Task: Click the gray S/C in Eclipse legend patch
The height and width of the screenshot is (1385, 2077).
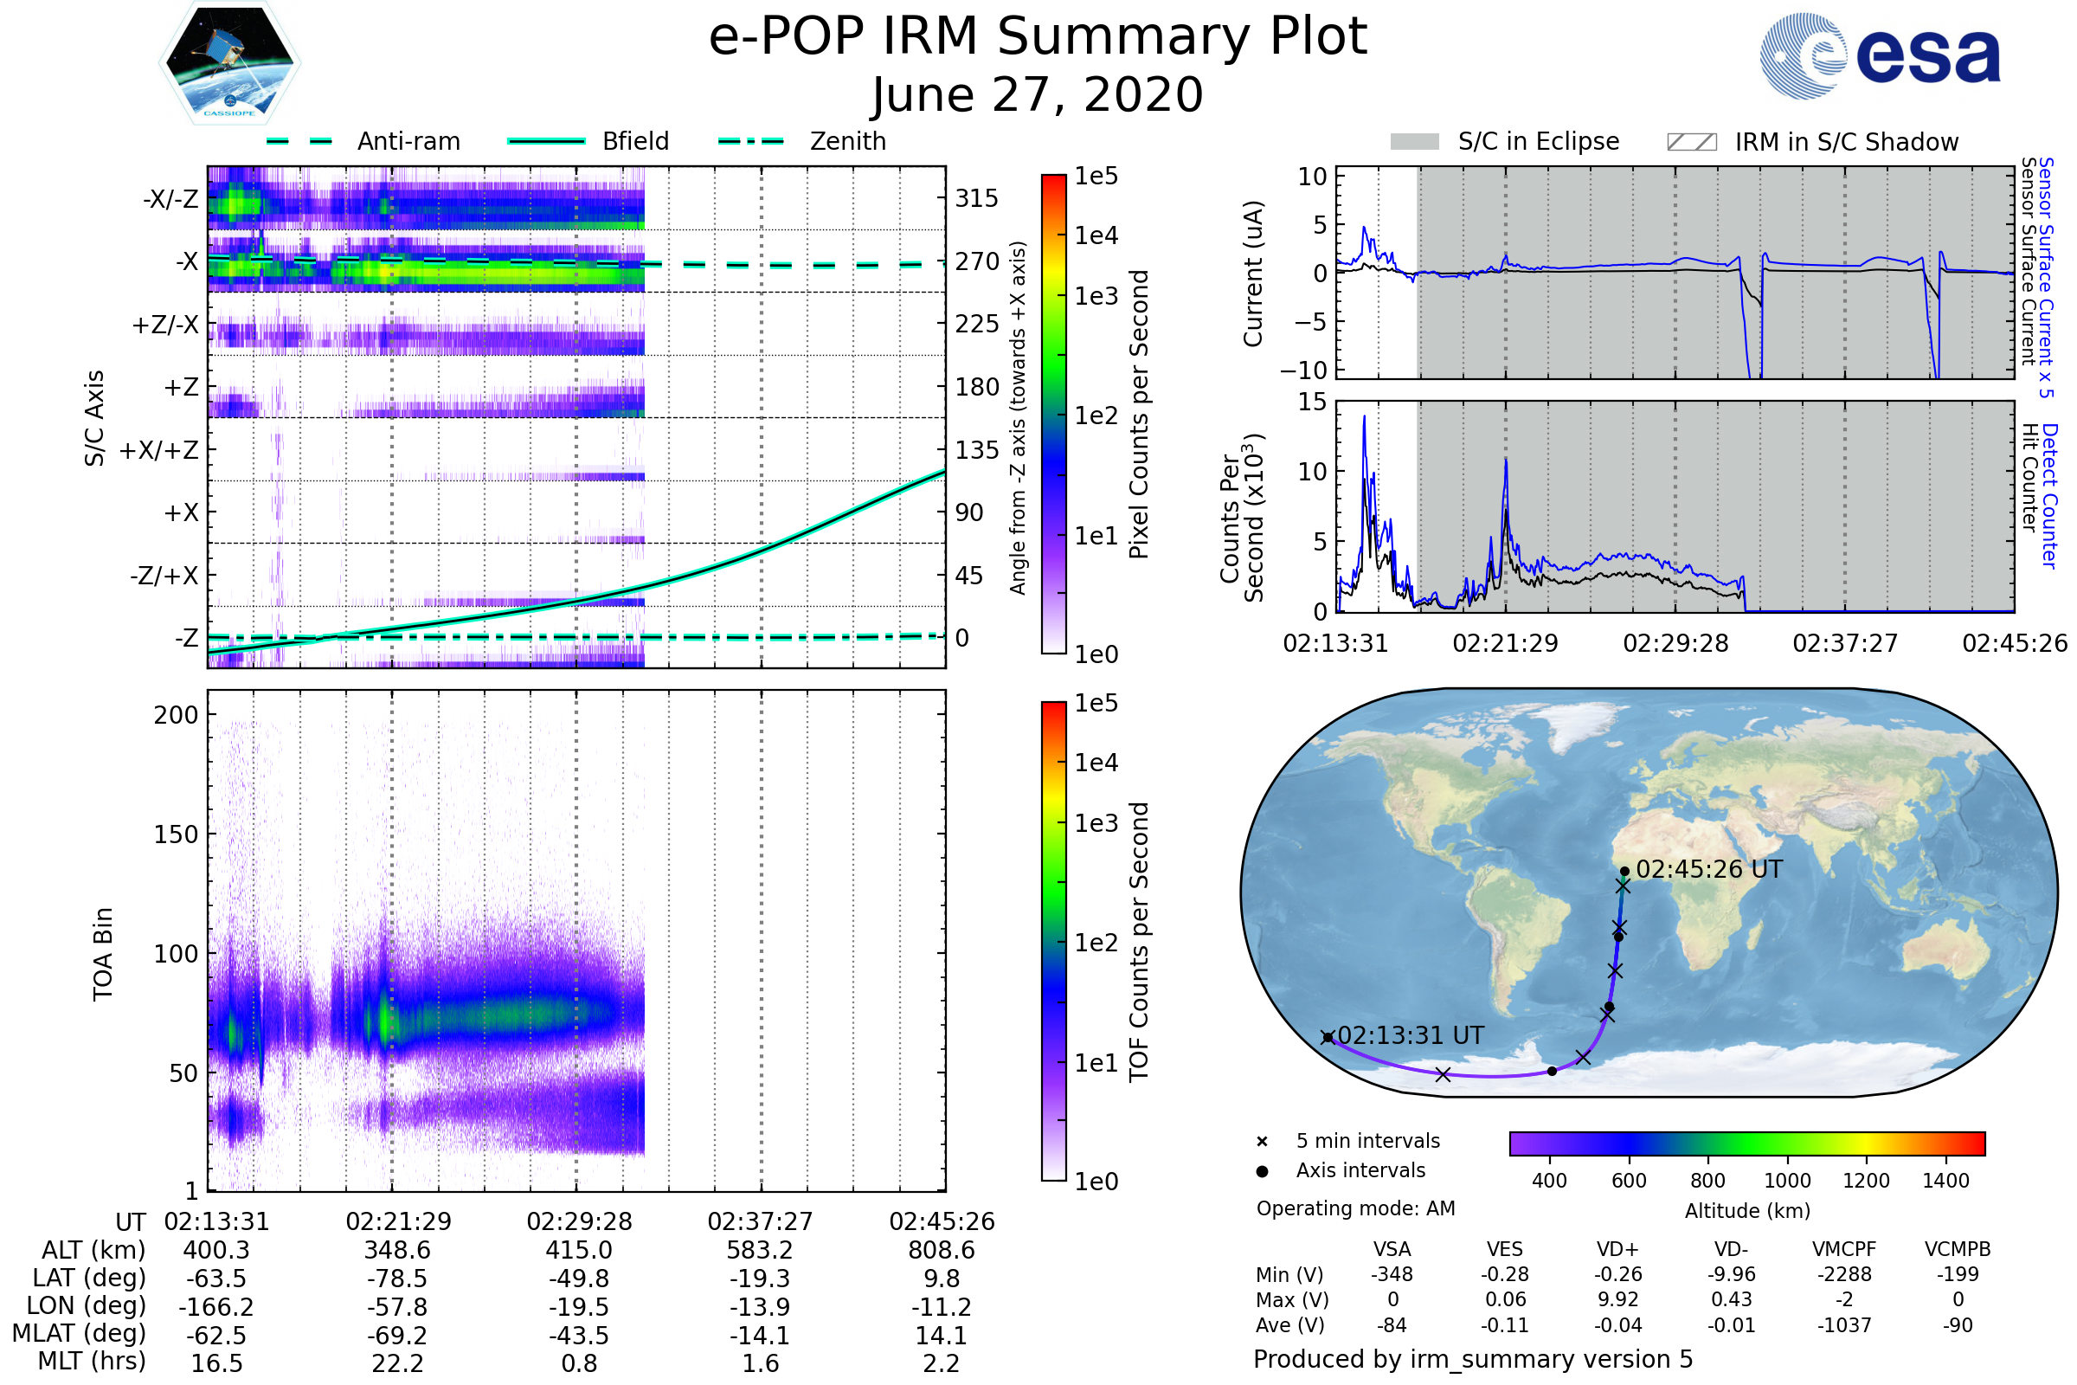Action: point(1414,142)
